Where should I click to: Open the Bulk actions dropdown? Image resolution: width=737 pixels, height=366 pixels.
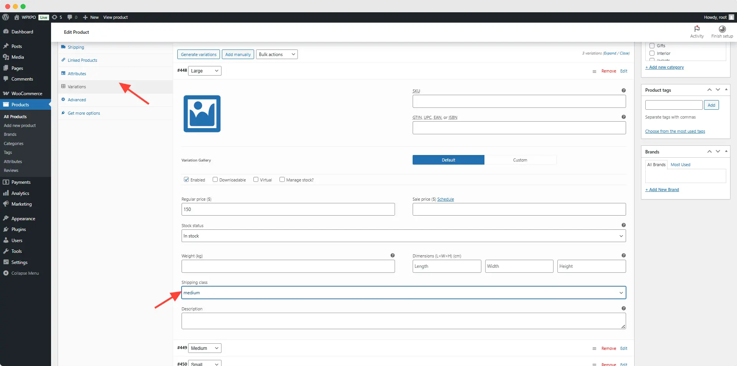point(277,54)
